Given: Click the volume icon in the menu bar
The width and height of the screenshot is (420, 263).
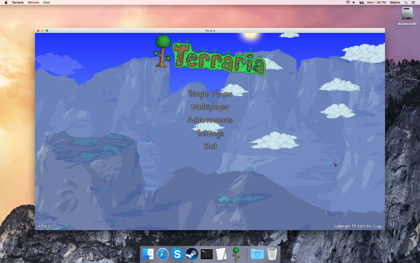Looking at the screenshot, I should click(354, 3).
